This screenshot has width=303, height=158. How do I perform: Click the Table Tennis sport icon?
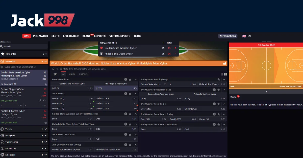pos(2,142)
